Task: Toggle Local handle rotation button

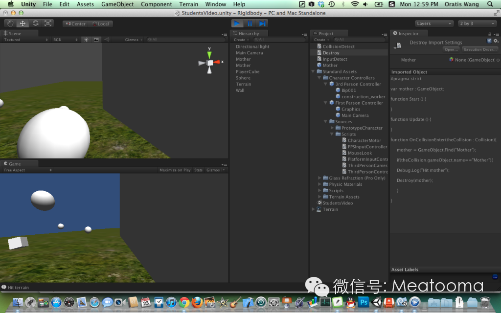Action: [x=101, y=23]
